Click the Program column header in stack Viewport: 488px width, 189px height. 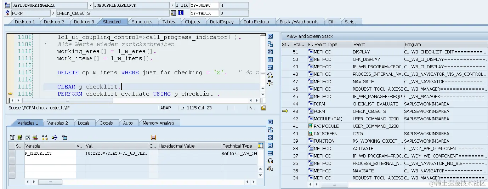(x=445, y=44)
